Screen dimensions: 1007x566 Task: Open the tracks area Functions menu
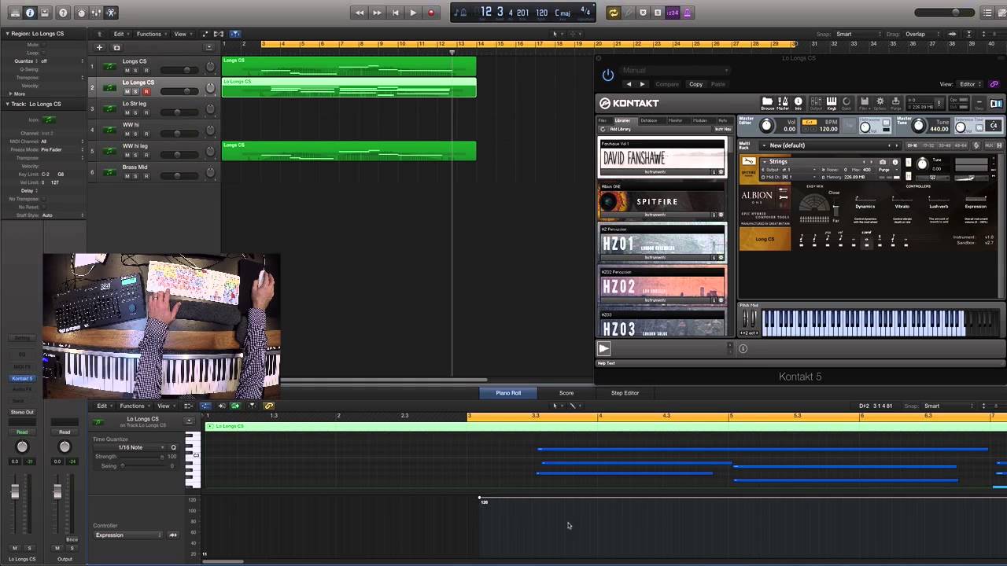150,34
